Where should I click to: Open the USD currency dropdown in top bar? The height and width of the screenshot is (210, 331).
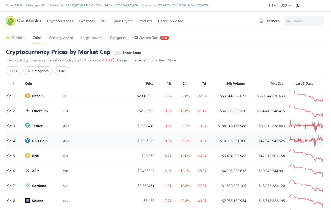click(286, 5)
